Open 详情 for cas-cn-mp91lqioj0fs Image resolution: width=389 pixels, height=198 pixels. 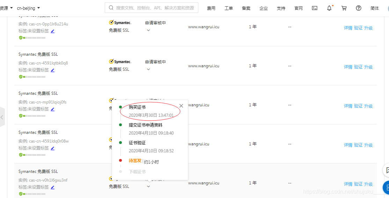tap(348, 106)
